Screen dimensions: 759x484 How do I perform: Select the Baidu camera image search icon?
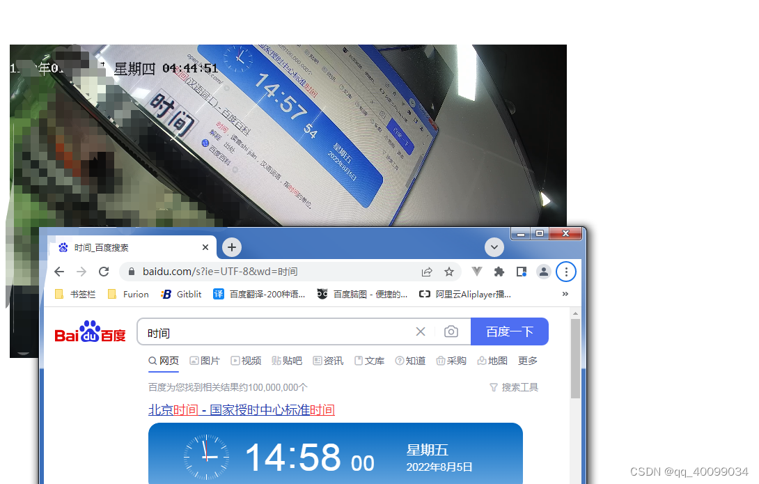451,331
